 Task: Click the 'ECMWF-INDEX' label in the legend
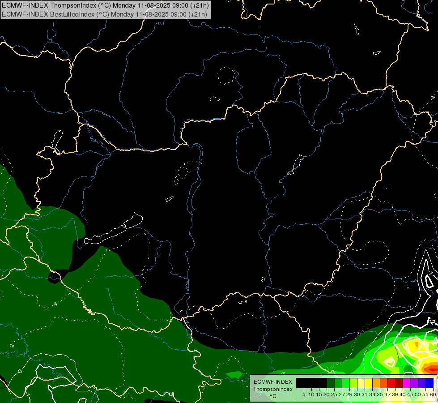[x=273, y=382]
